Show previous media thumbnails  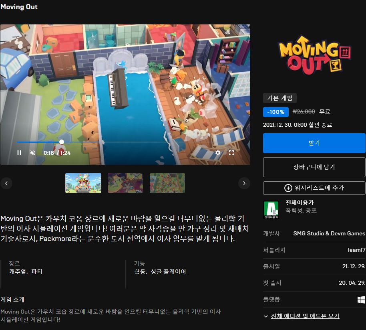[x=6, y=183]
